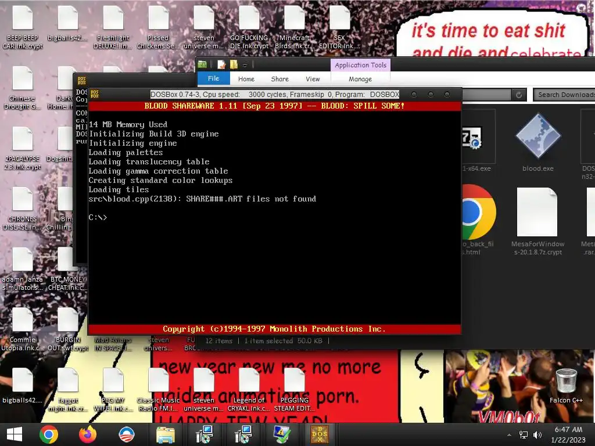The image size is (595, 446).
Task: Select CHRONES DISEASE desktop file
Action: [23, 209]
